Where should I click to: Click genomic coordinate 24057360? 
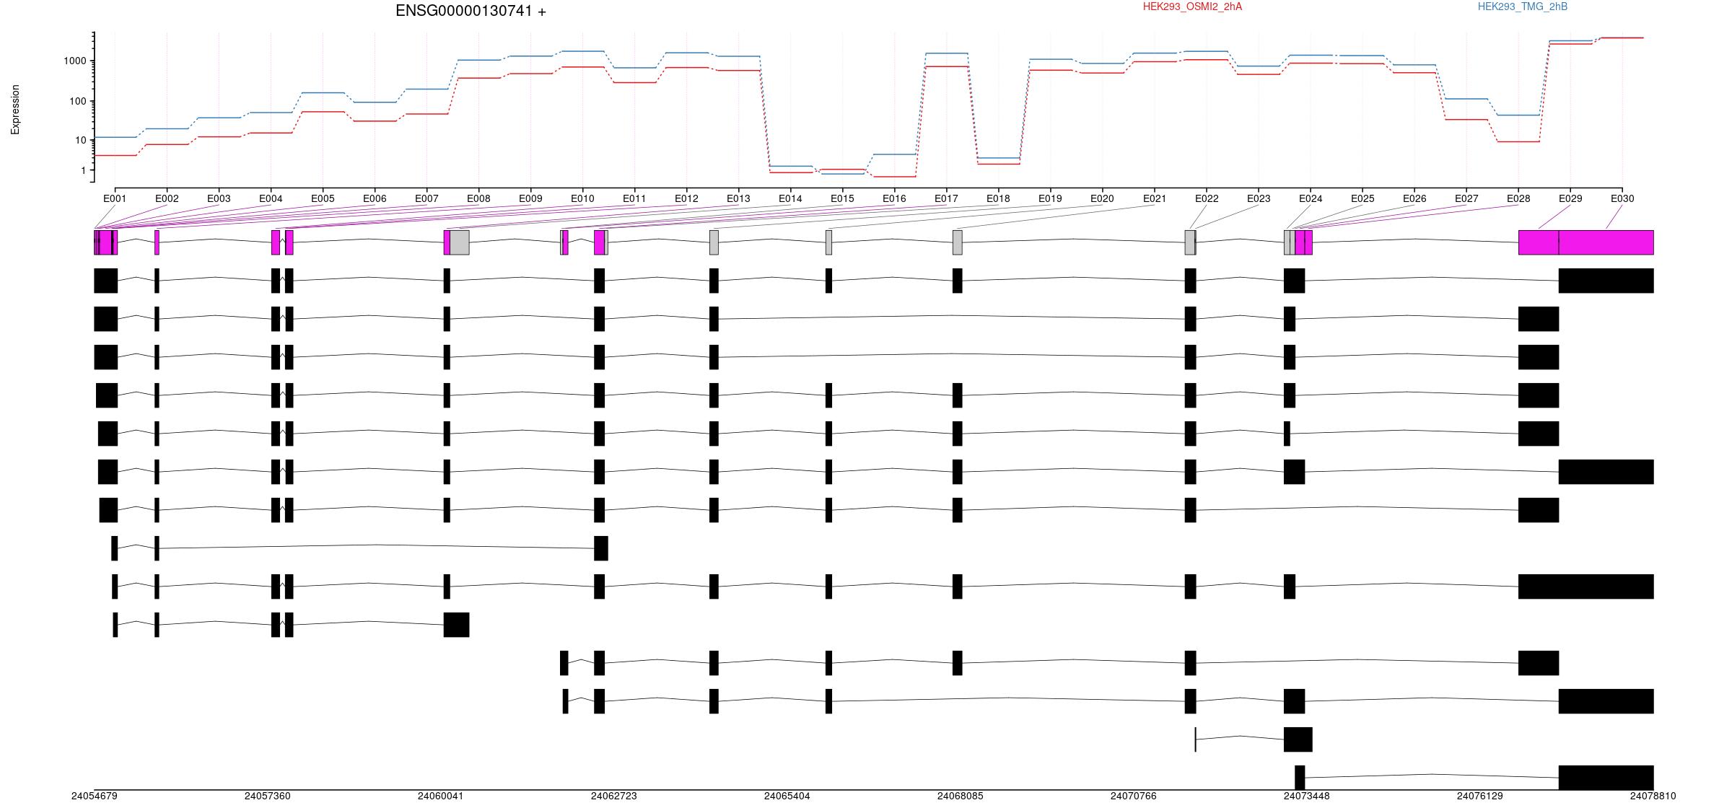[268, 796]
